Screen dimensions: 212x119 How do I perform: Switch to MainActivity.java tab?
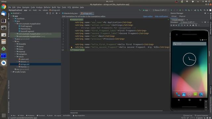[70, 13]
